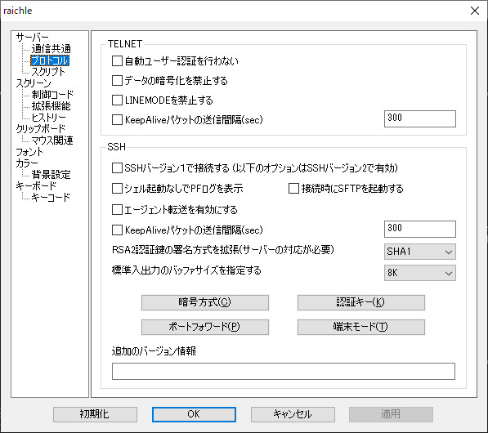The height and width of the screenshot is (433, 488).
Task: Open the 8K buffer size dropdown
Action: click(x=420, y=273)
